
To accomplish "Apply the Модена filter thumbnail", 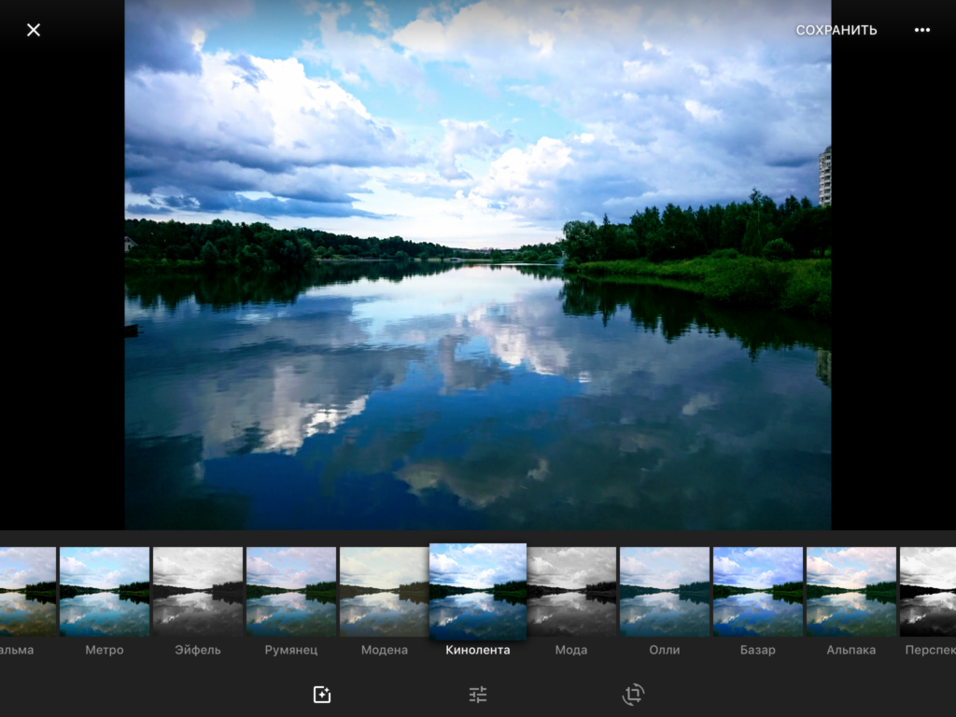I will [x=384, y=592].
